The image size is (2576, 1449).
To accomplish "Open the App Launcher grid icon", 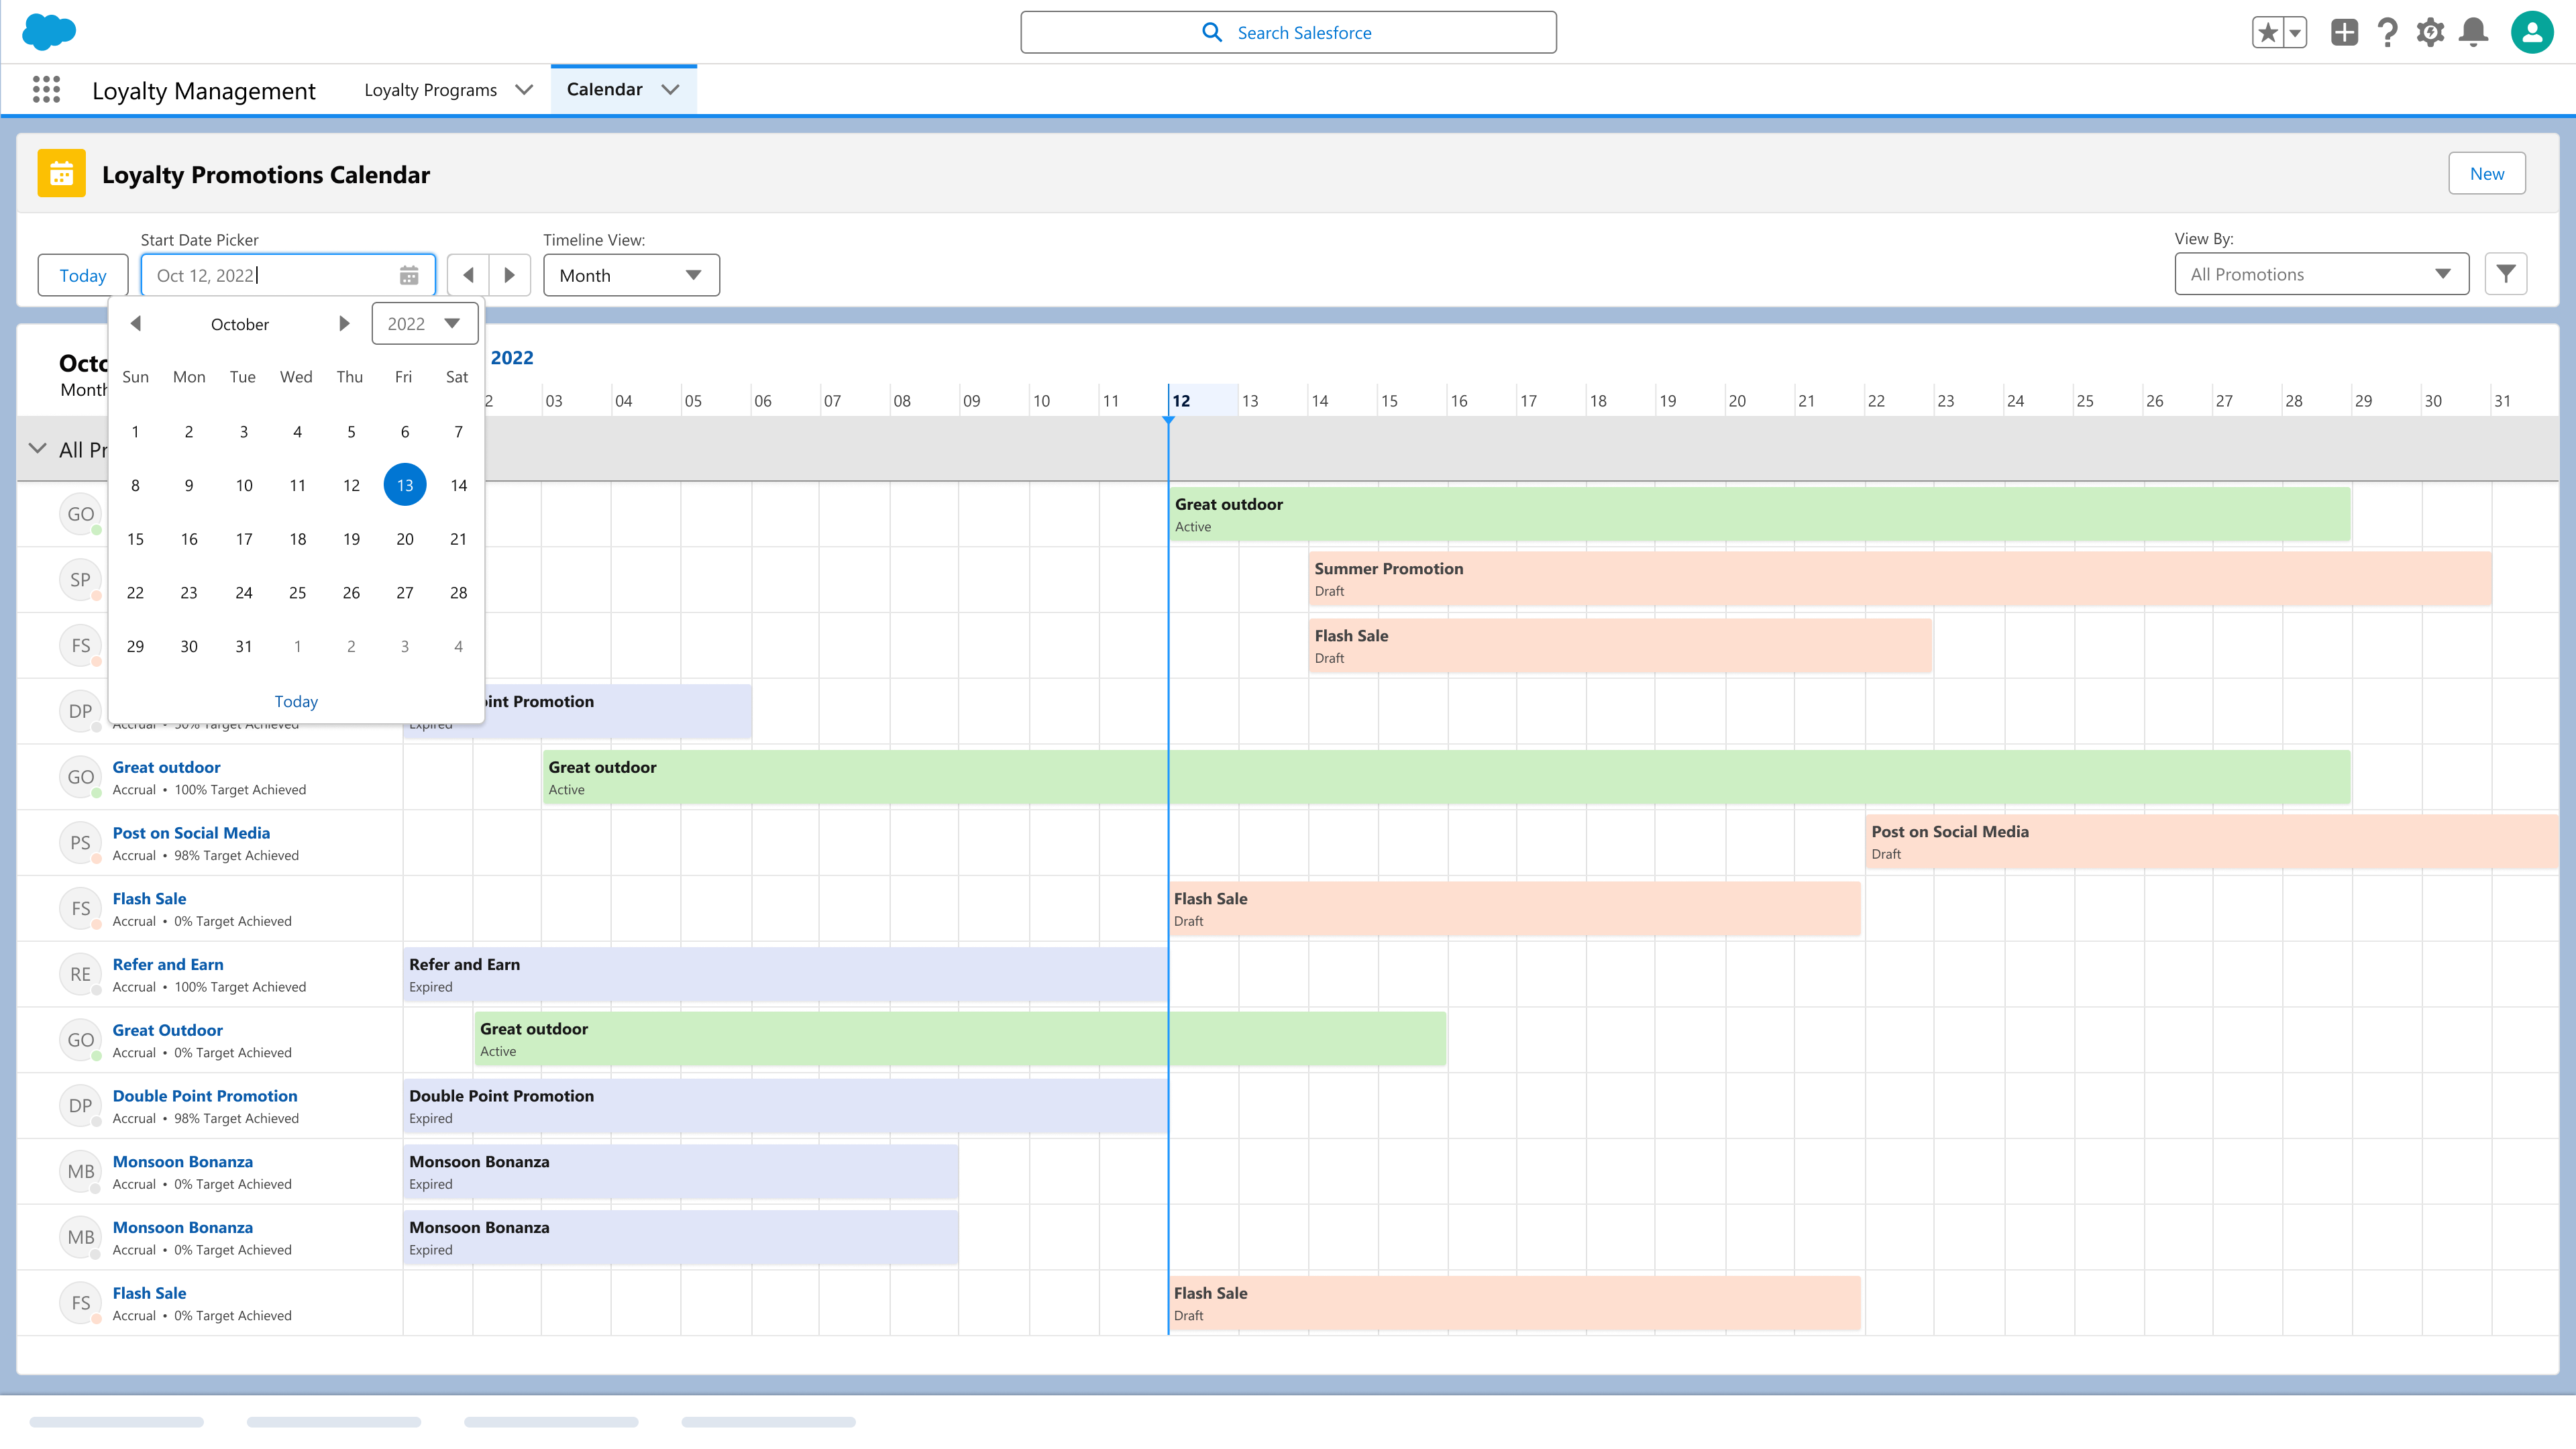I will click(46, 90).
